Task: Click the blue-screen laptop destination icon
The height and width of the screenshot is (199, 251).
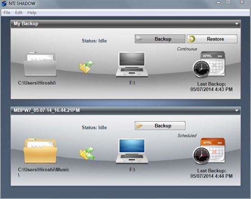Action: pyautogui.click(x=132, y=151)
